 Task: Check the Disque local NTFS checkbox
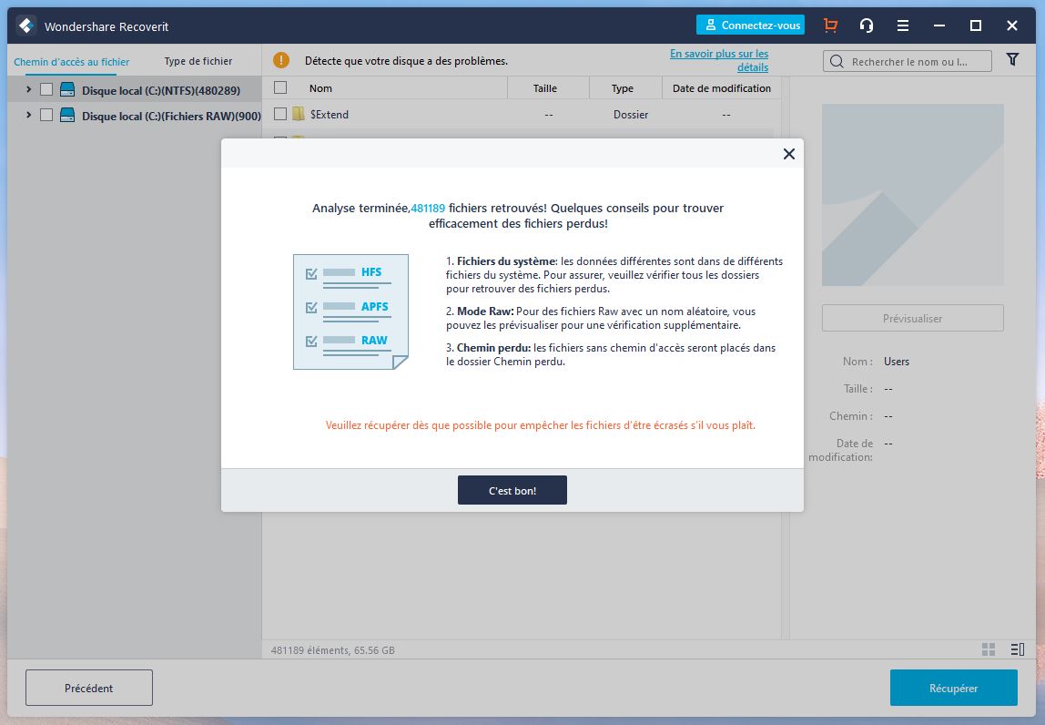[46, 90]
